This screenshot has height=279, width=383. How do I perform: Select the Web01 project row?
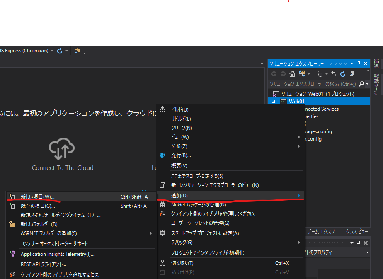[319, 102]
